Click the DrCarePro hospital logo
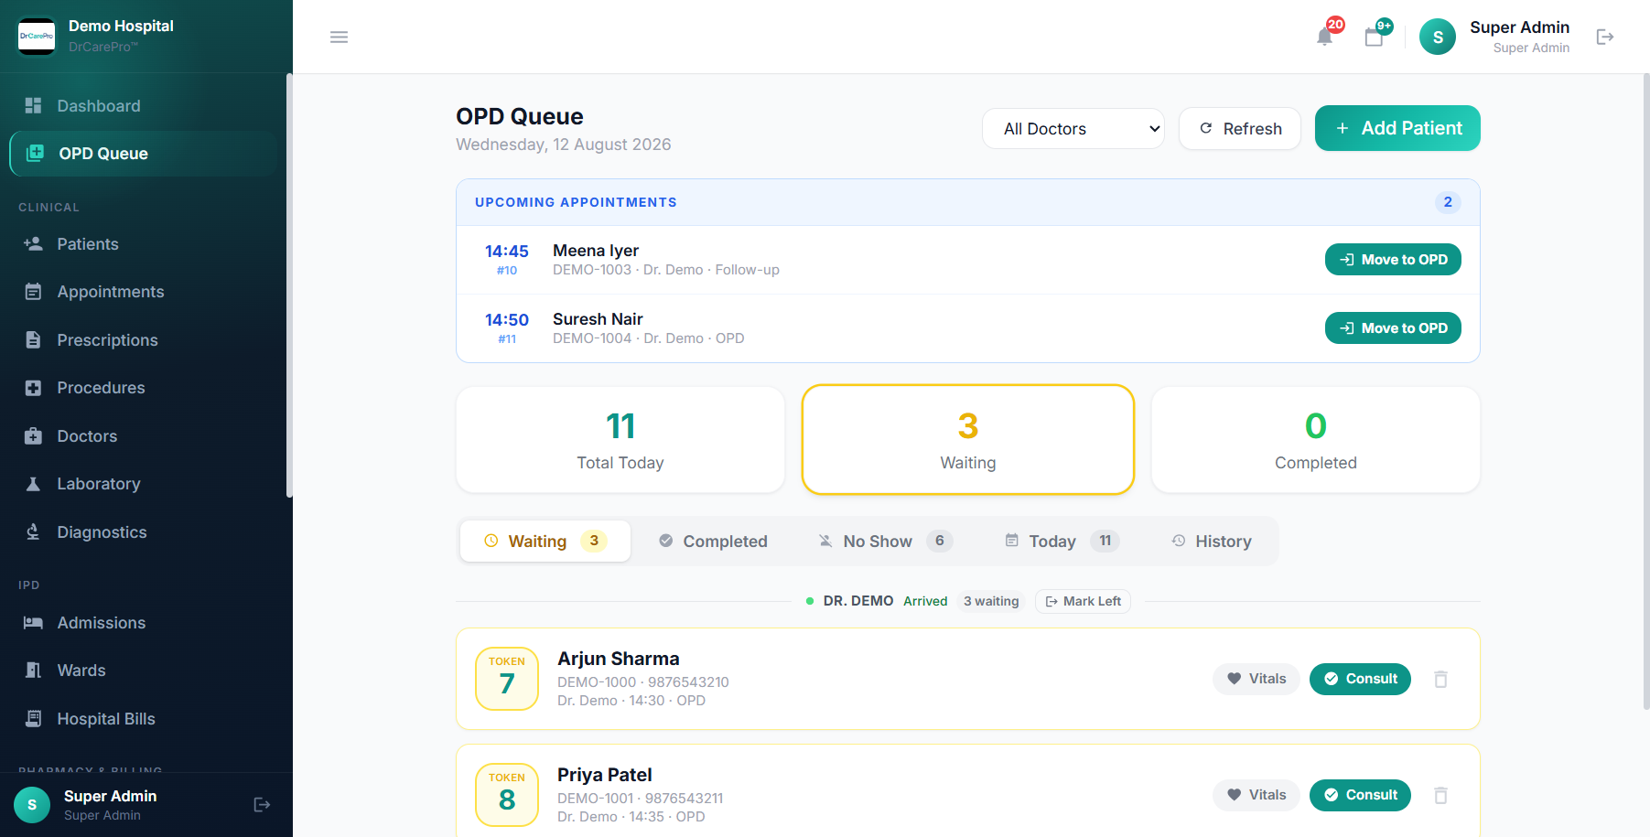 click(37, 37)
